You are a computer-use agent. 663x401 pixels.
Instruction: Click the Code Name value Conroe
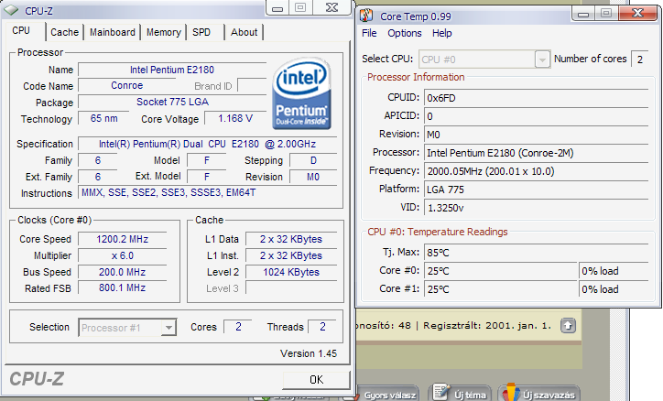click(127, 86)
